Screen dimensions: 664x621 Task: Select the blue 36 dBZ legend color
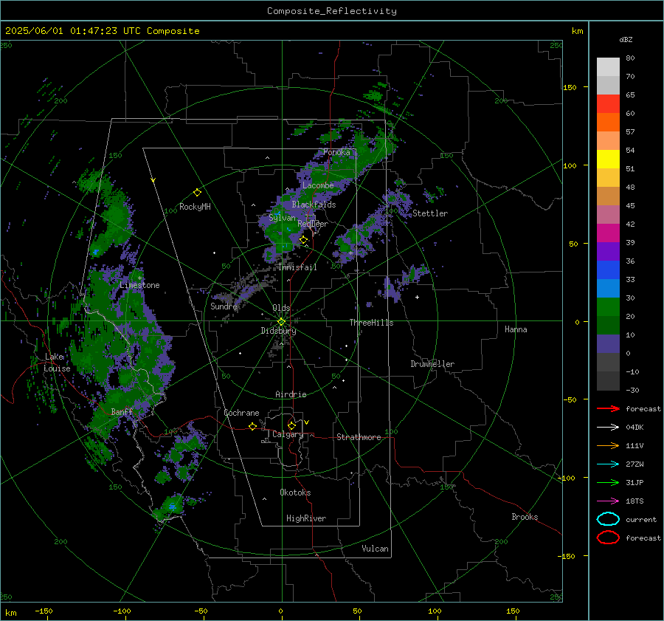coord(608,270)
